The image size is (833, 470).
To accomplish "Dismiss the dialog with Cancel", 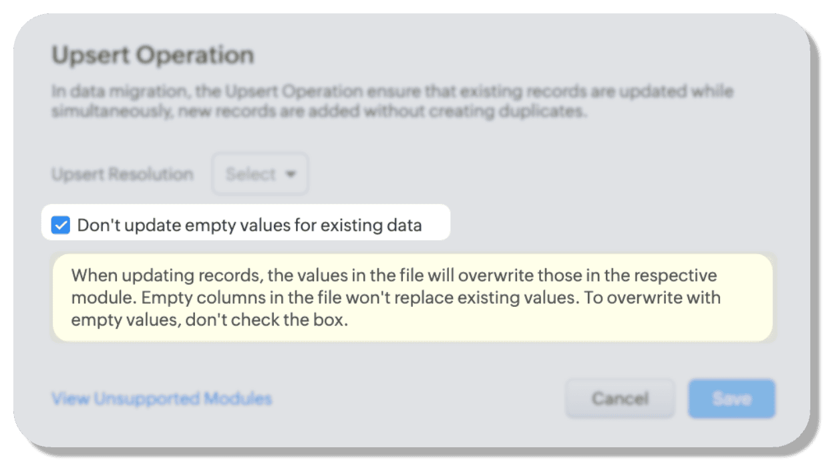I will (620, 399).
